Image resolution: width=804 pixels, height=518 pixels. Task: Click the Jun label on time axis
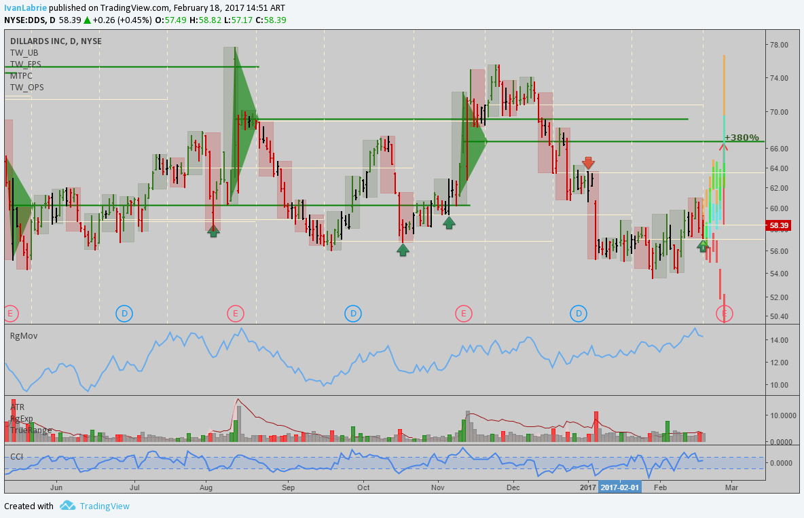click(x=56, y=487)
